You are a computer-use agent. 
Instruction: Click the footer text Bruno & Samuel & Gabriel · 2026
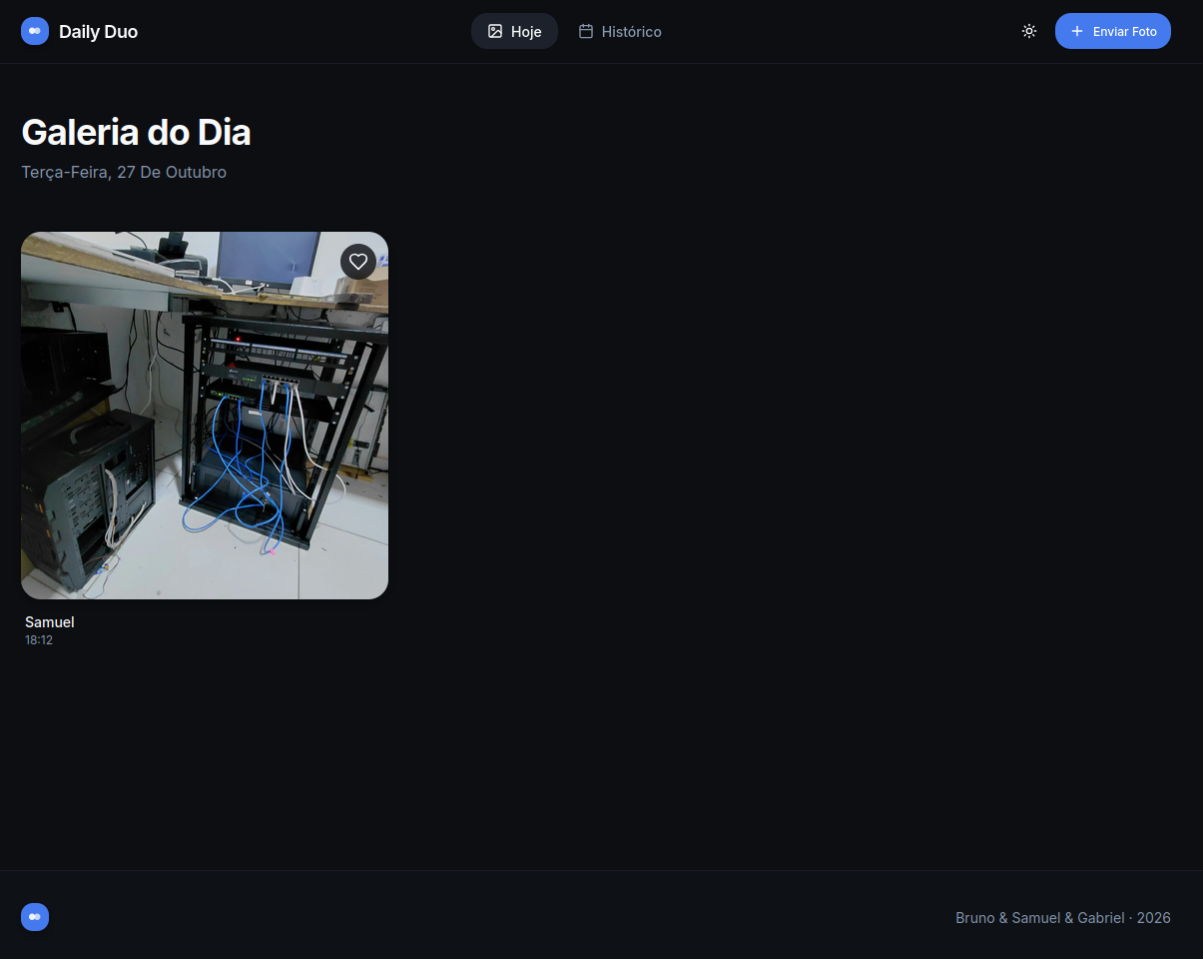click(x=1063, y=918)
